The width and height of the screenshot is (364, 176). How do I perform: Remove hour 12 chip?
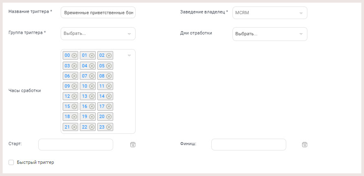[x=74, y=96]
